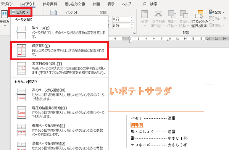The image size is (229, 150).
Task: Open the レイアウト ribbon tab
Action: click(x=27, y=4)
